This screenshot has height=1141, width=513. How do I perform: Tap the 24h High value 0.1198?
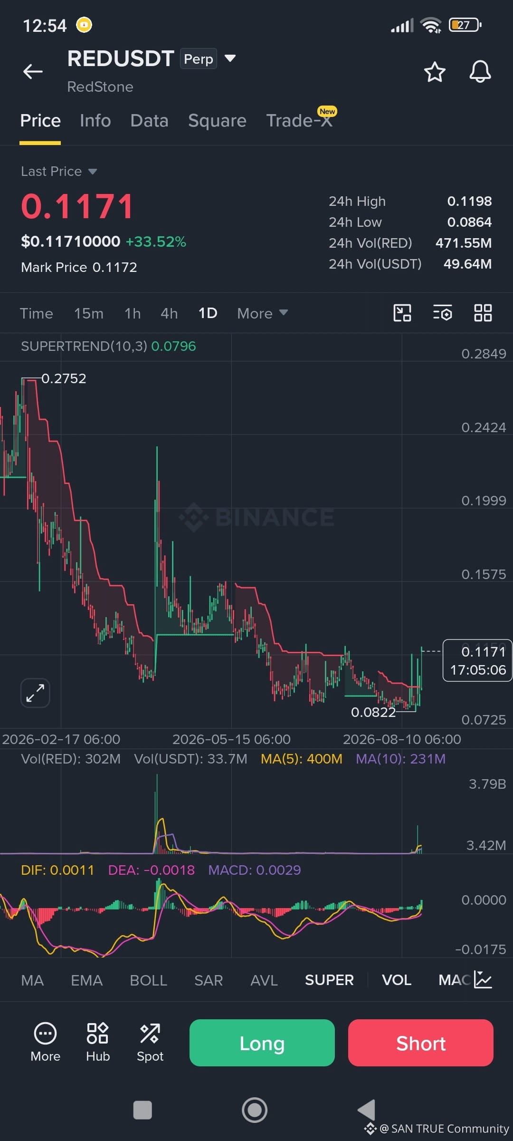(x=469, y=201)
